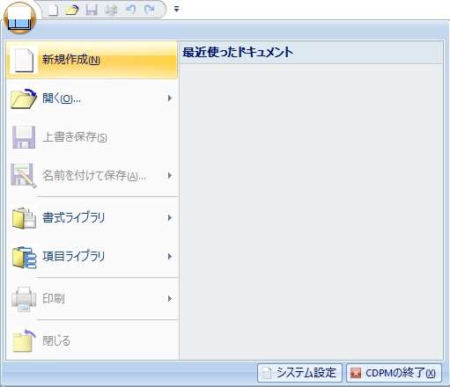Expand the 書式ライブラリ submenu arrow
The image size is (450, 387).
tap(170, 218)
